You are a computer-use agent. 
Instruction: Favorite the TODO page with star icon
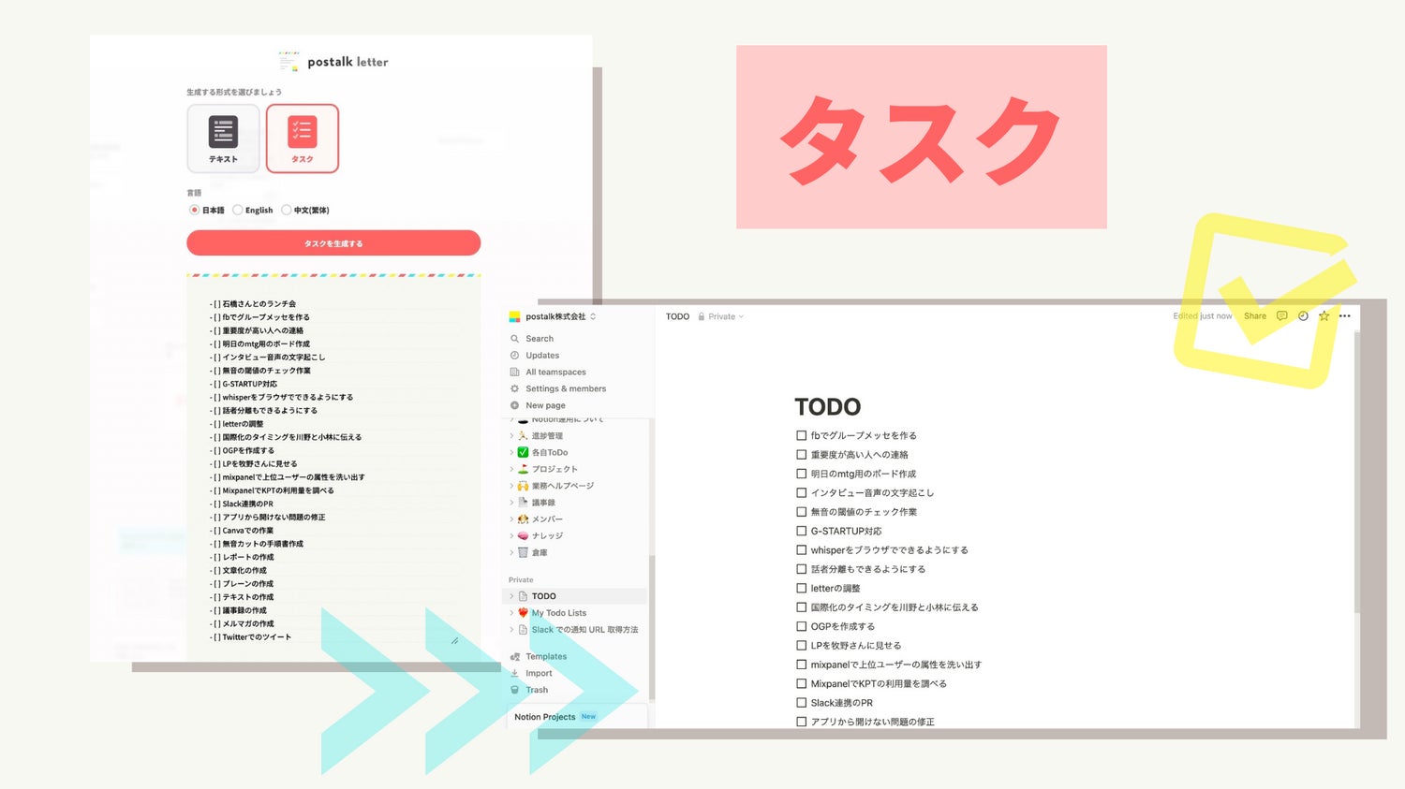[x=1324, y=316]
